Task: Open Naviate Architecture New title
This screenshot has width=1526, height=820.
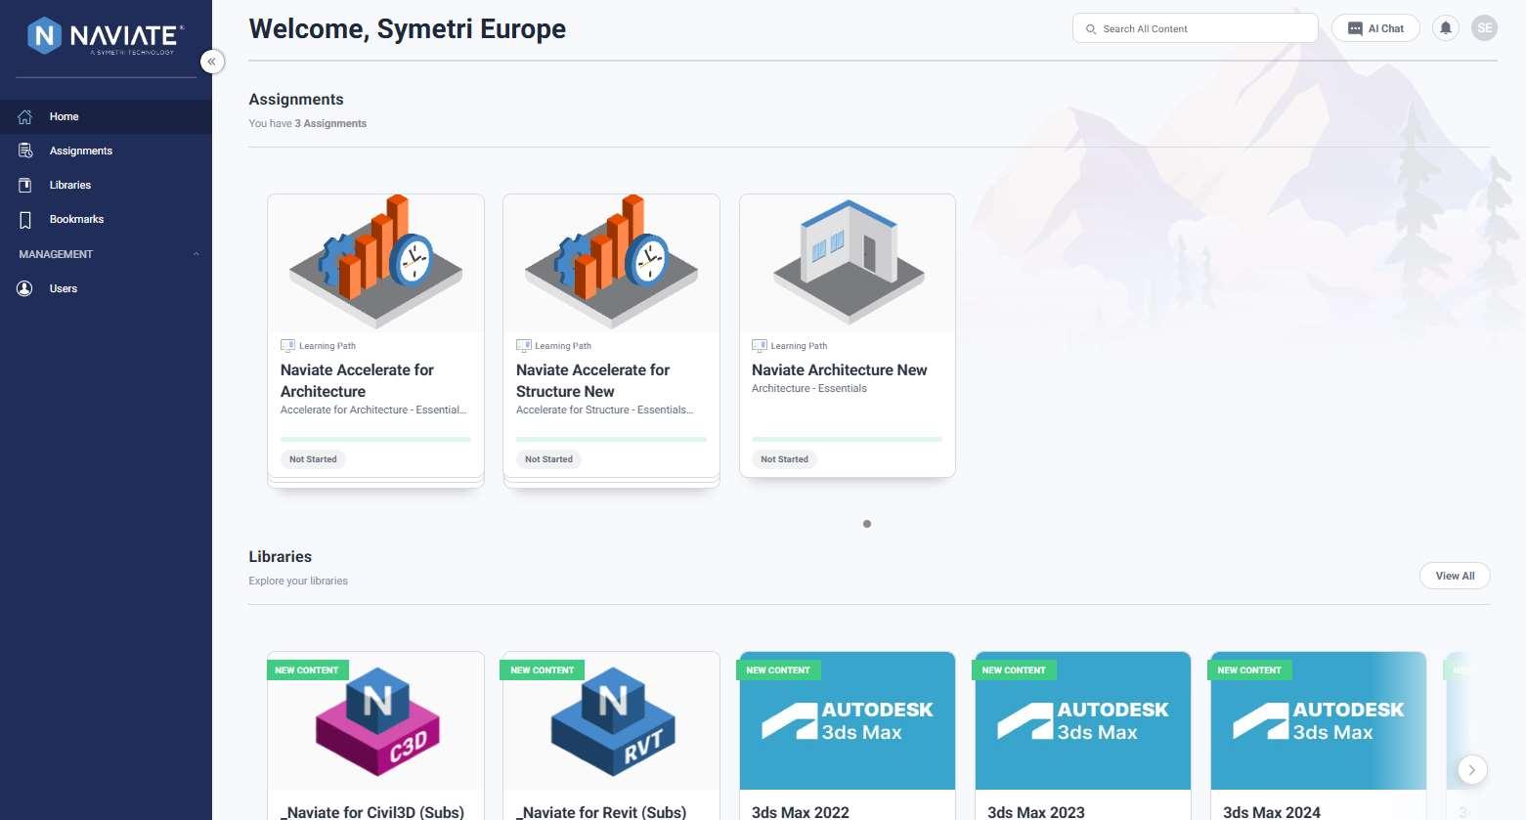Action: [840, 369]
